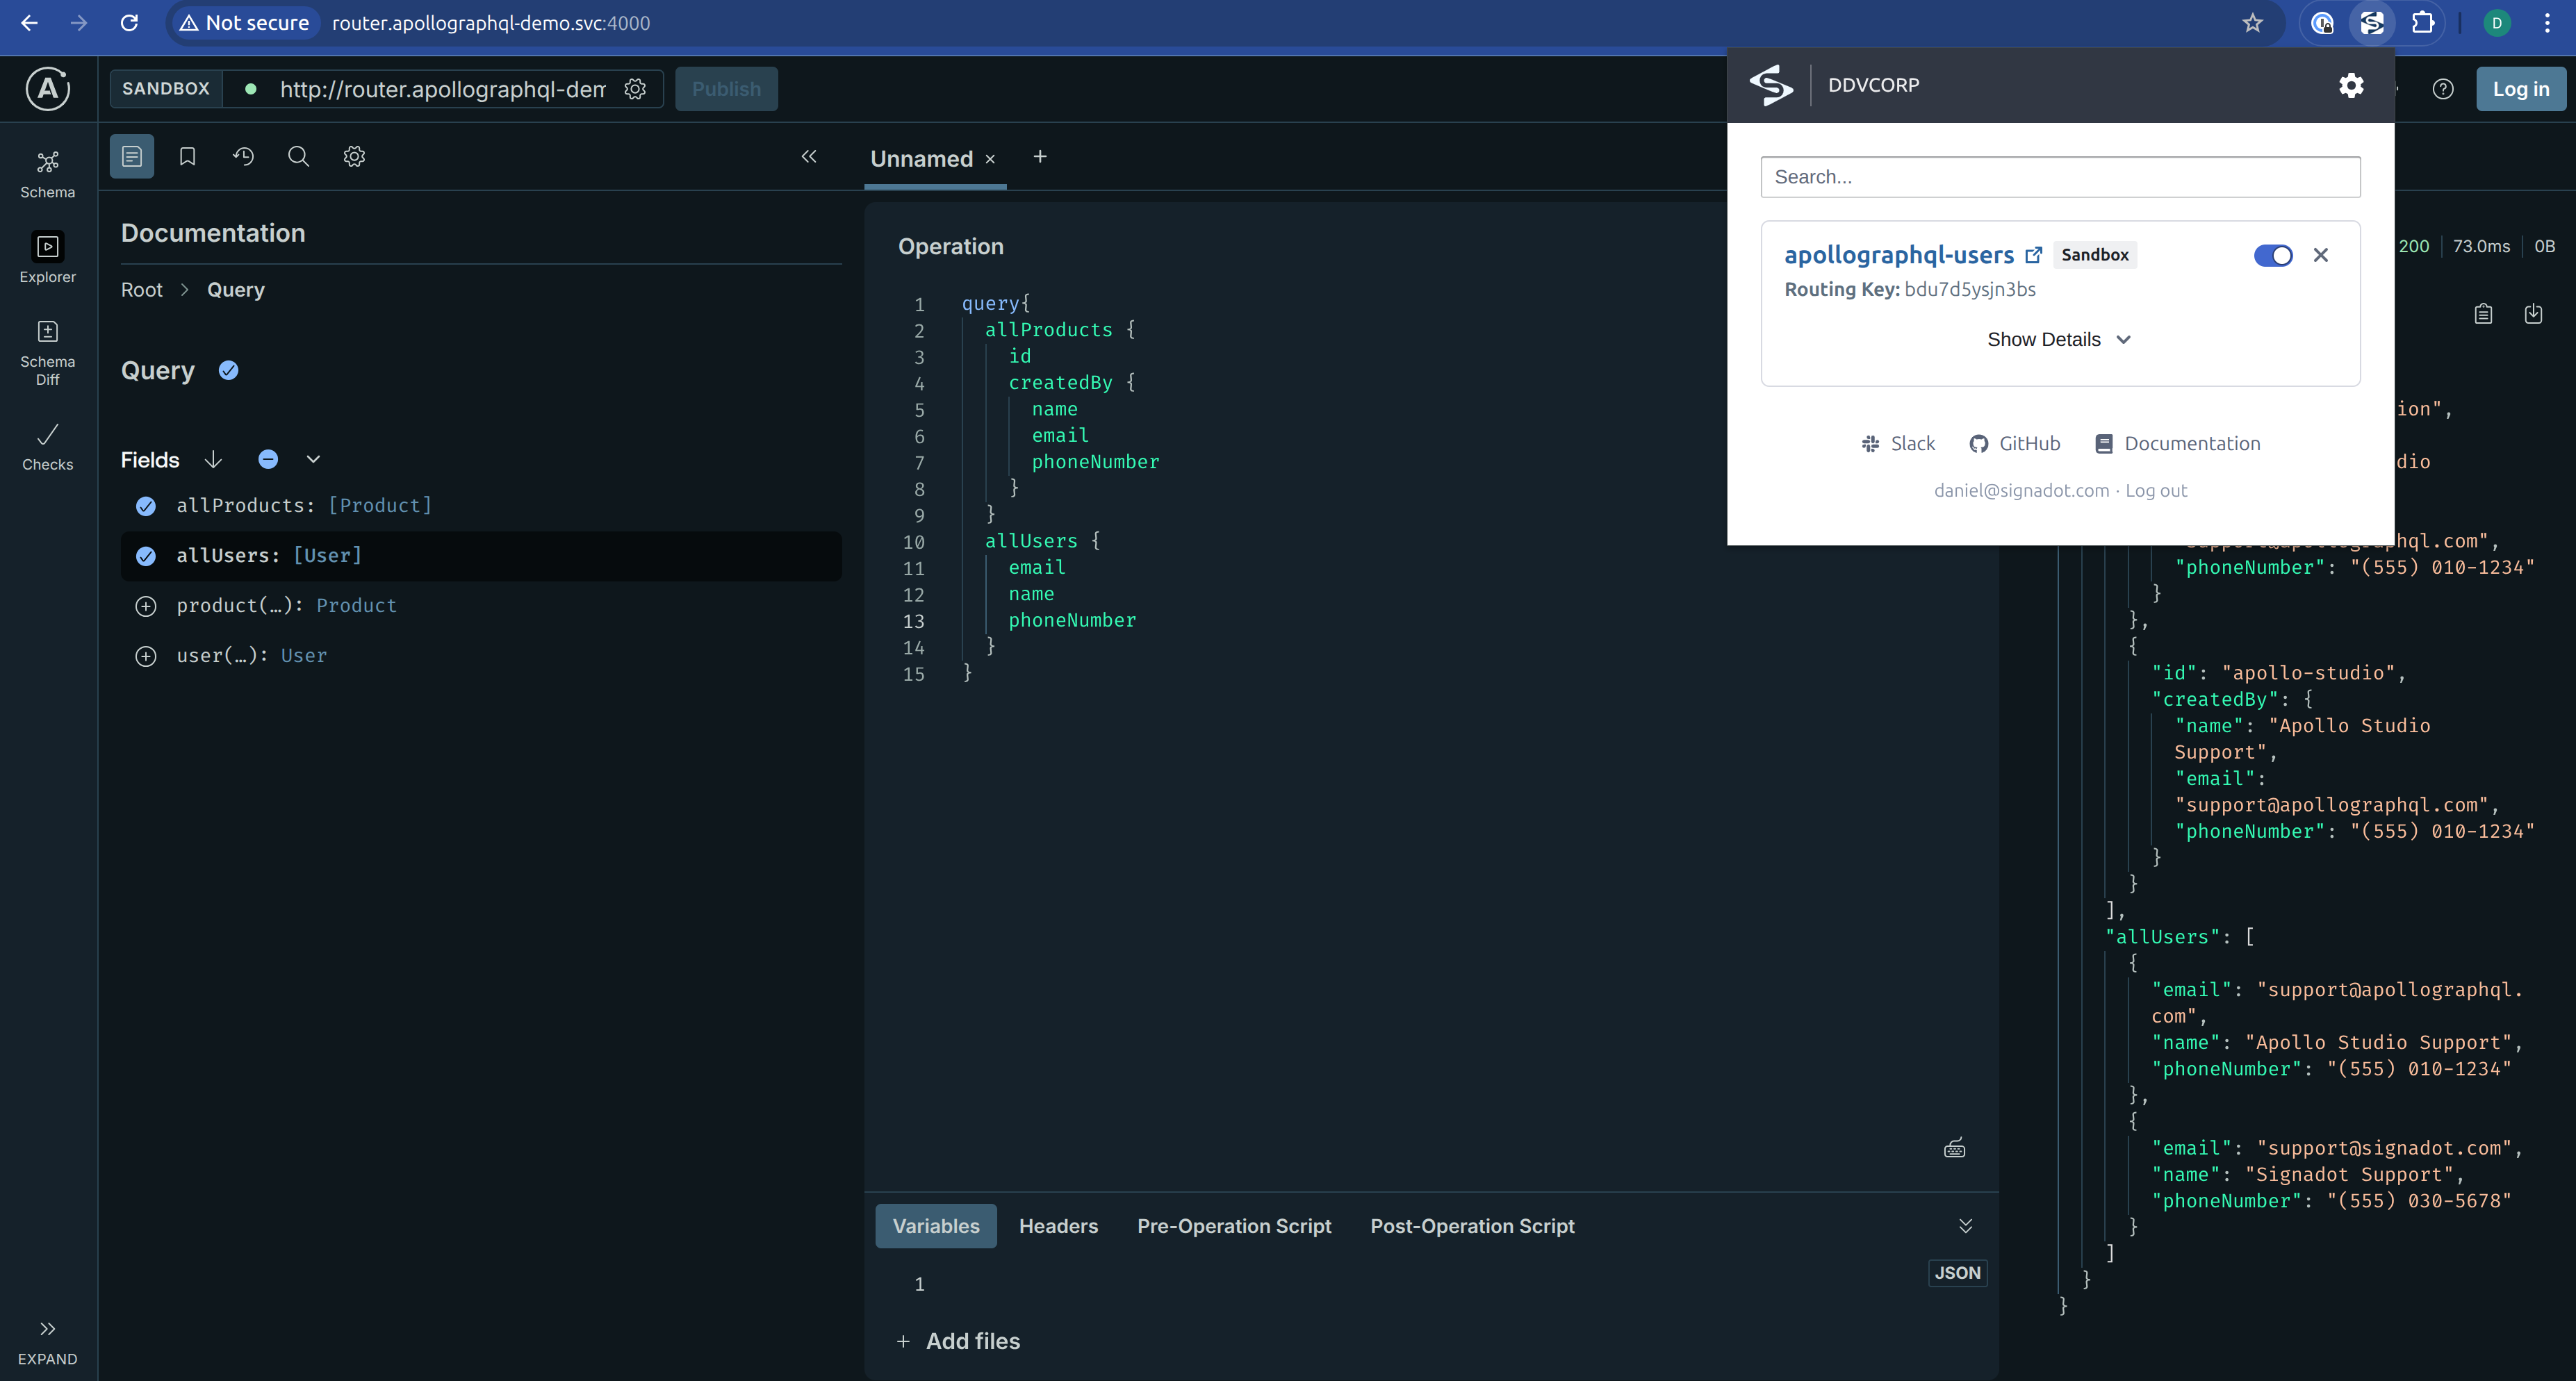The height and width of the screenshot is (1381, 2576).
Task: Click the keyboard shortcuts icon in editor
Action: [1954, 1148]
